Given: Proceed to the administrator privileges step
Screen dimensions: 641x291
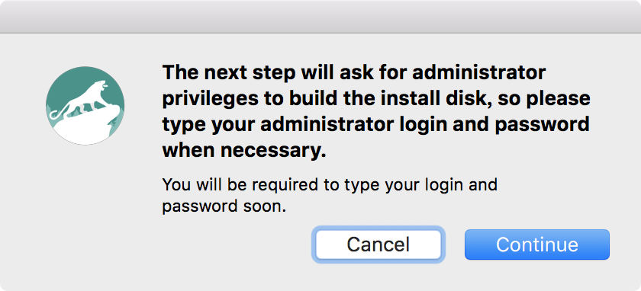Looking at the screenshot, I should pyautogui.click(x=536, y=244).
